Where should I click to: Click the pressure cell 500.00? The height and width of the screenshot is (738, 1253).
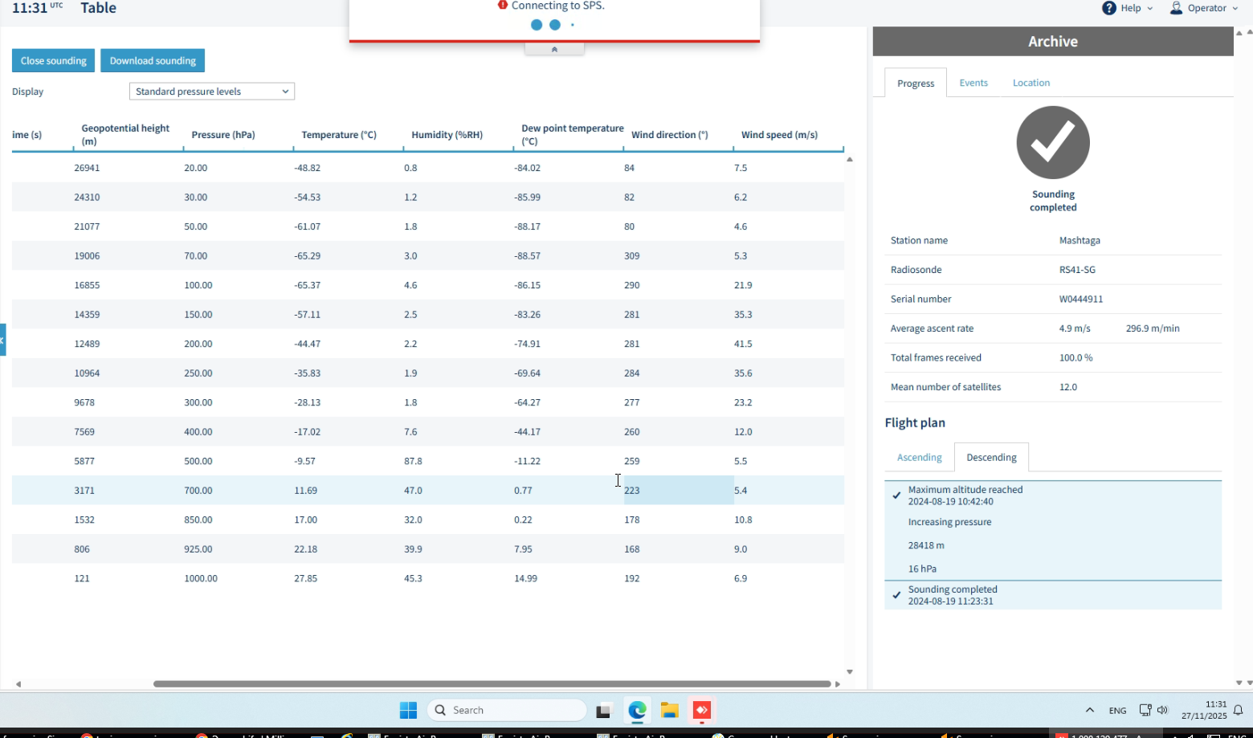(198, 461)
